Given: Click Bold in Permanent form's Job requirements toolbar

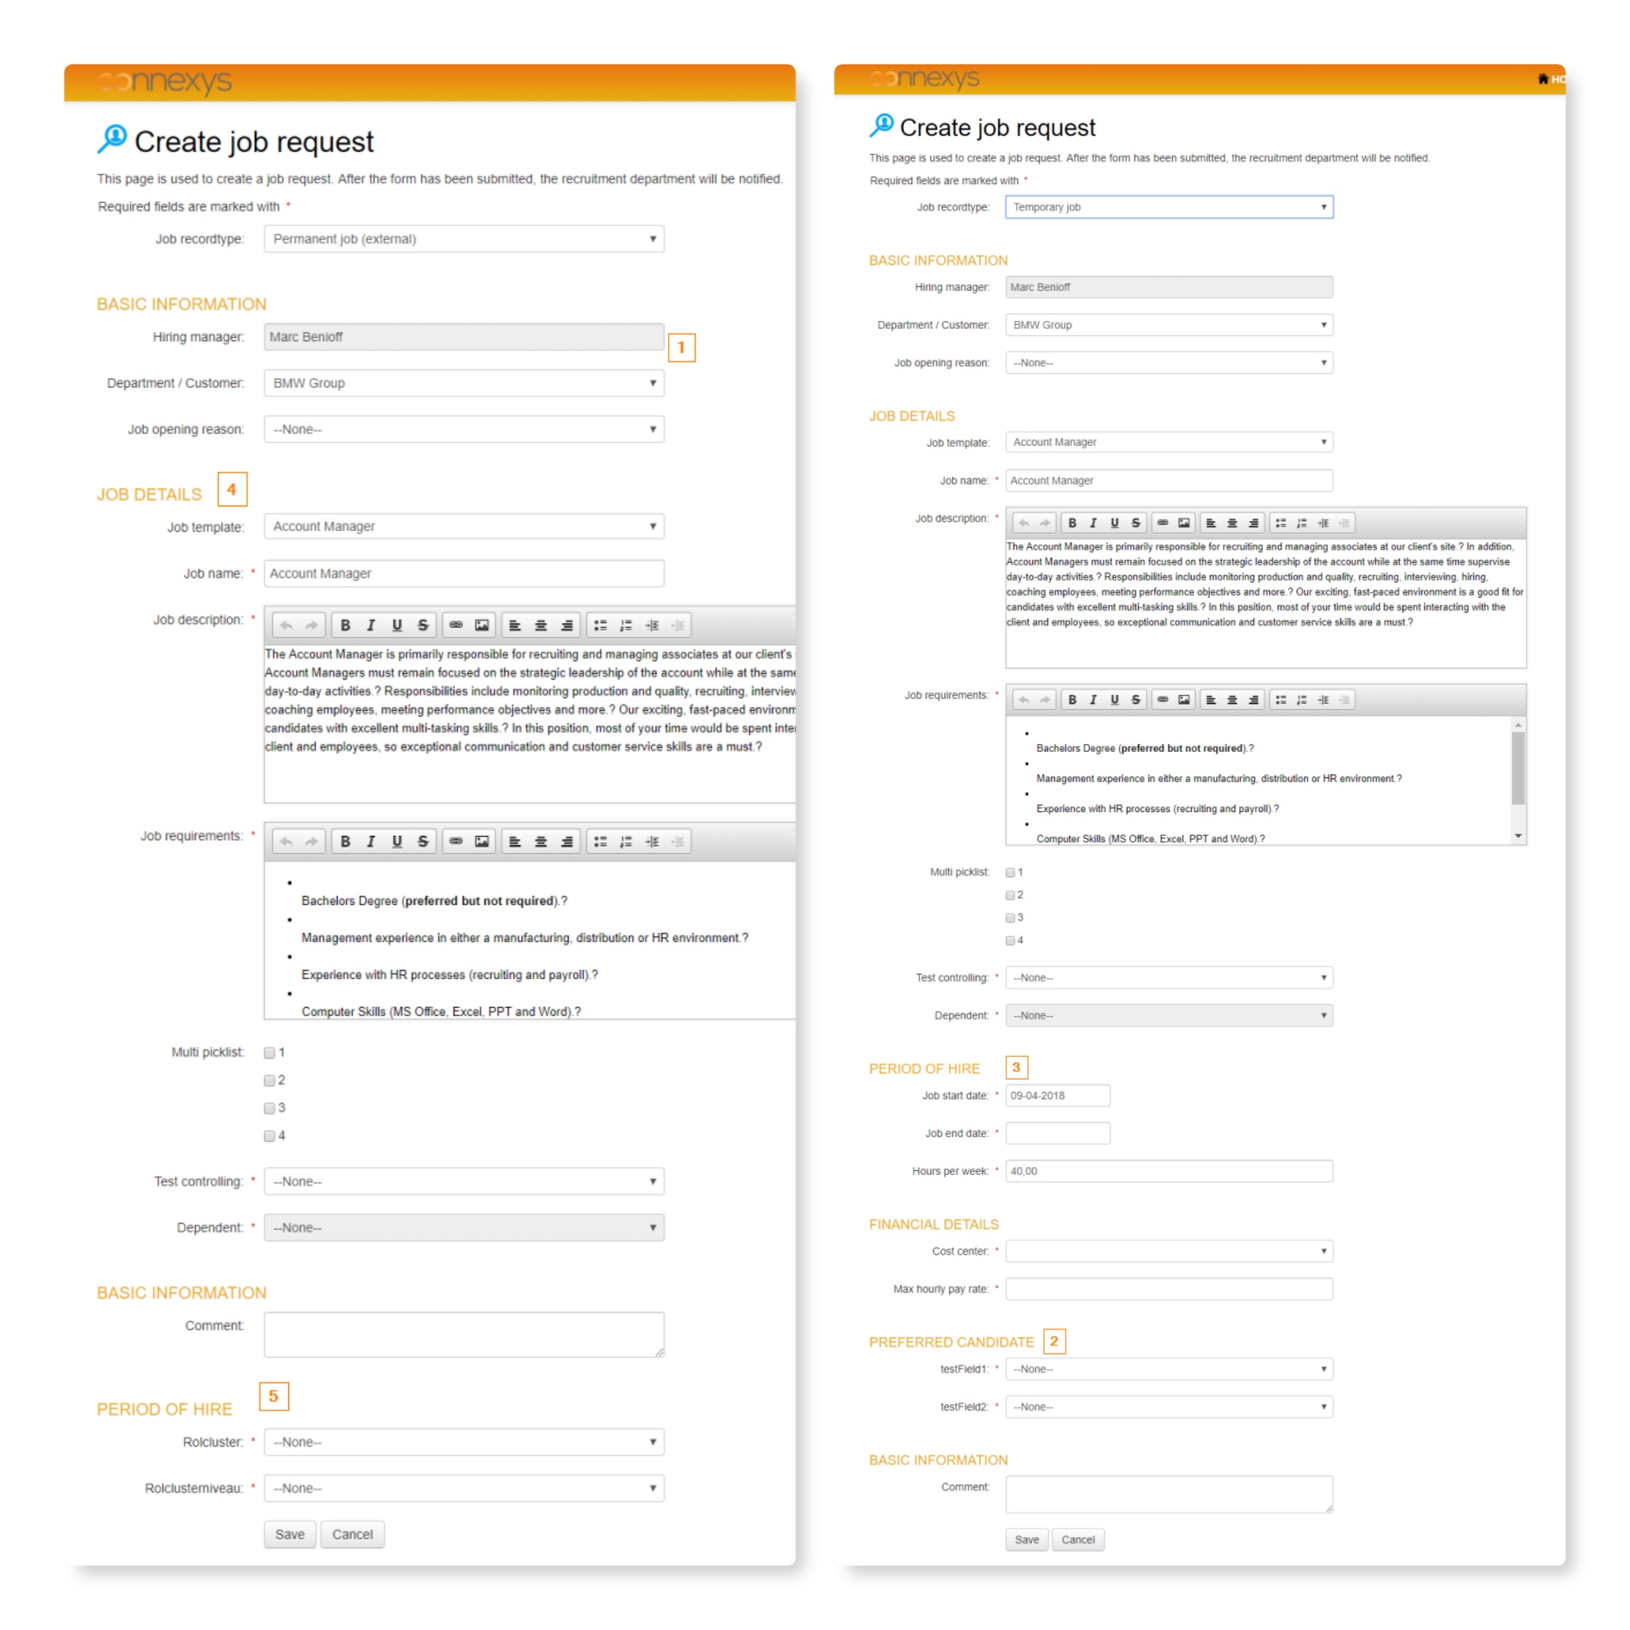Looking at the screenshot, I should click(x=345, y=841).
